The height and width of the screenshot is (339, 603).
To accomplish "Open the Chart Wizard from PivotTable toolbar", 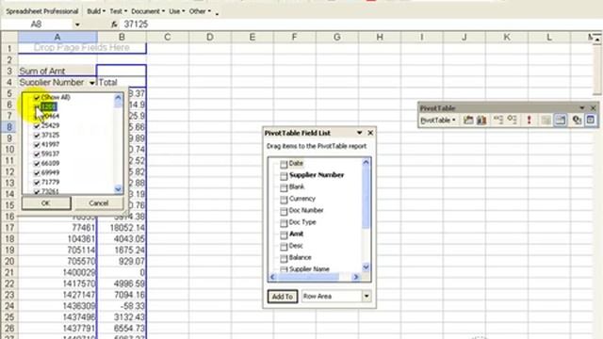I will coord(481,121).
